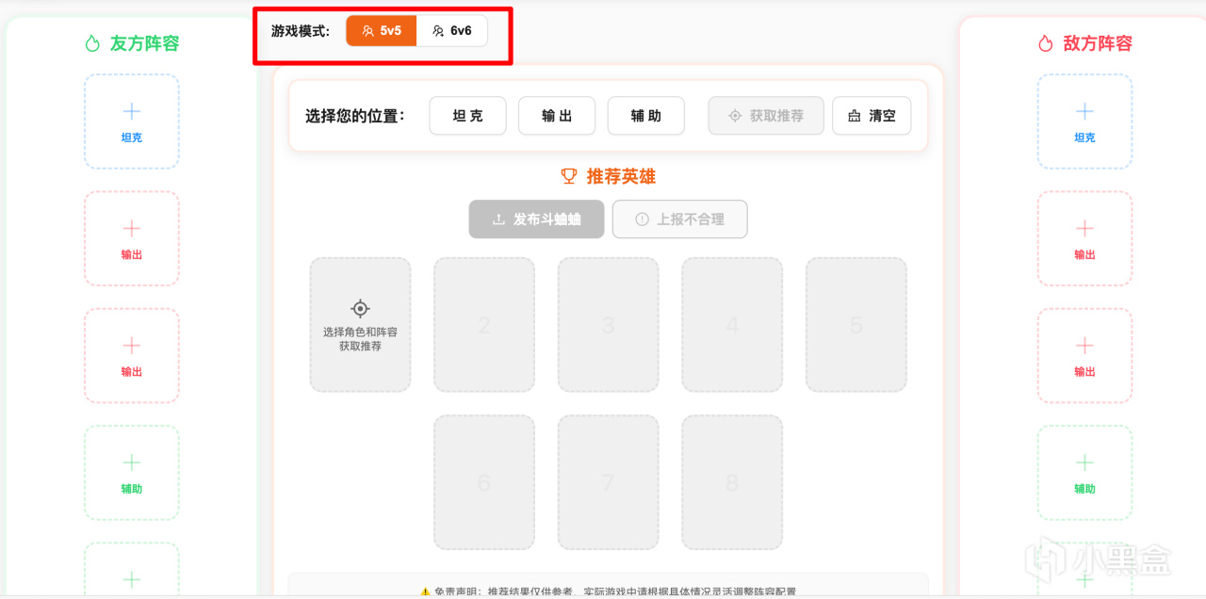Screen dimensions: 1206x599
Task: Click the flame icon beside 友方阵容
Action: (x=92, y=43)
